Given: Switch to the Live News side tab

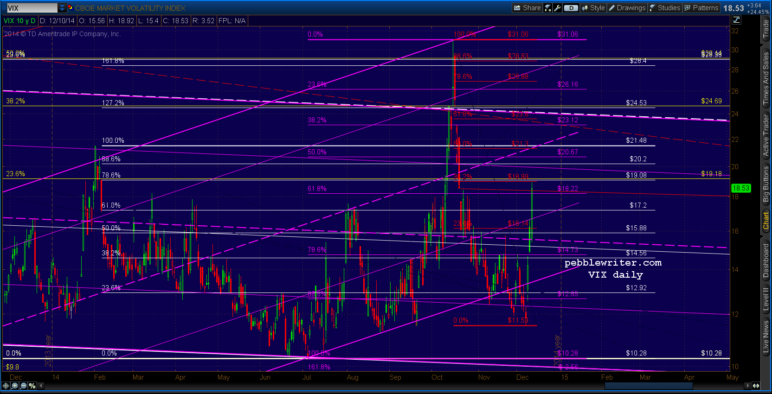Looking at the screenshot, I should (x=766, y=337).
